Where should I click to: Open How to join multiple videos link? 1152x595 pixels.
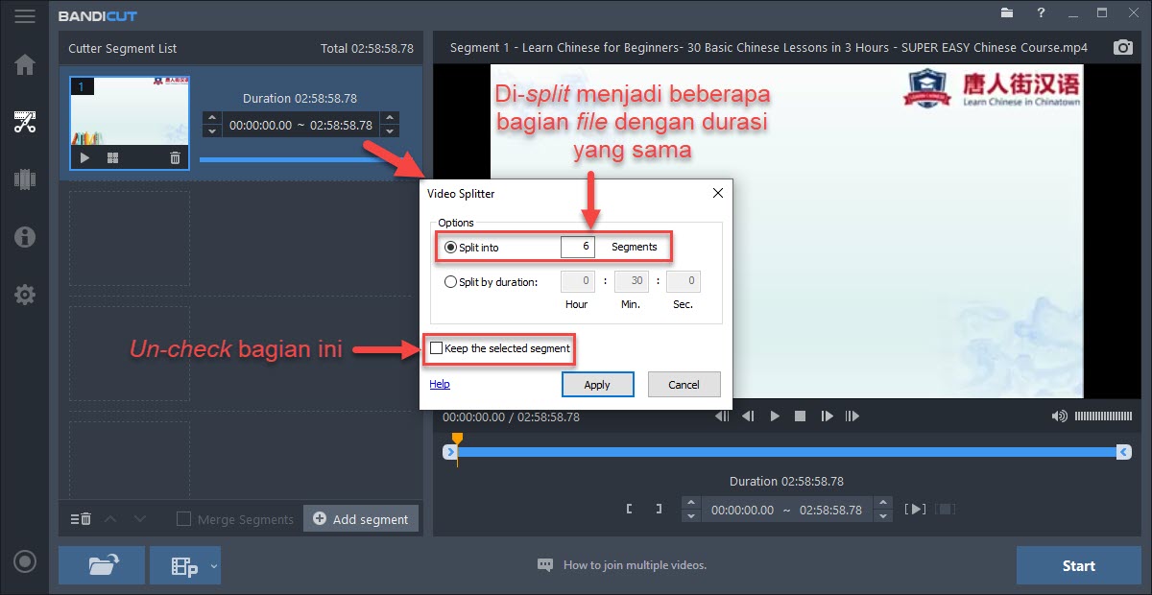pyautogui.click(x=635, y=565)
